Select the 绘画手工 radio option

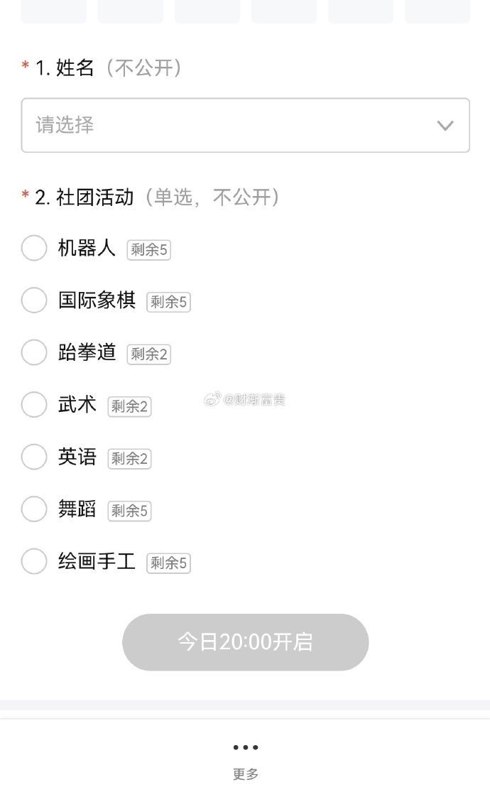pos(34,561)
